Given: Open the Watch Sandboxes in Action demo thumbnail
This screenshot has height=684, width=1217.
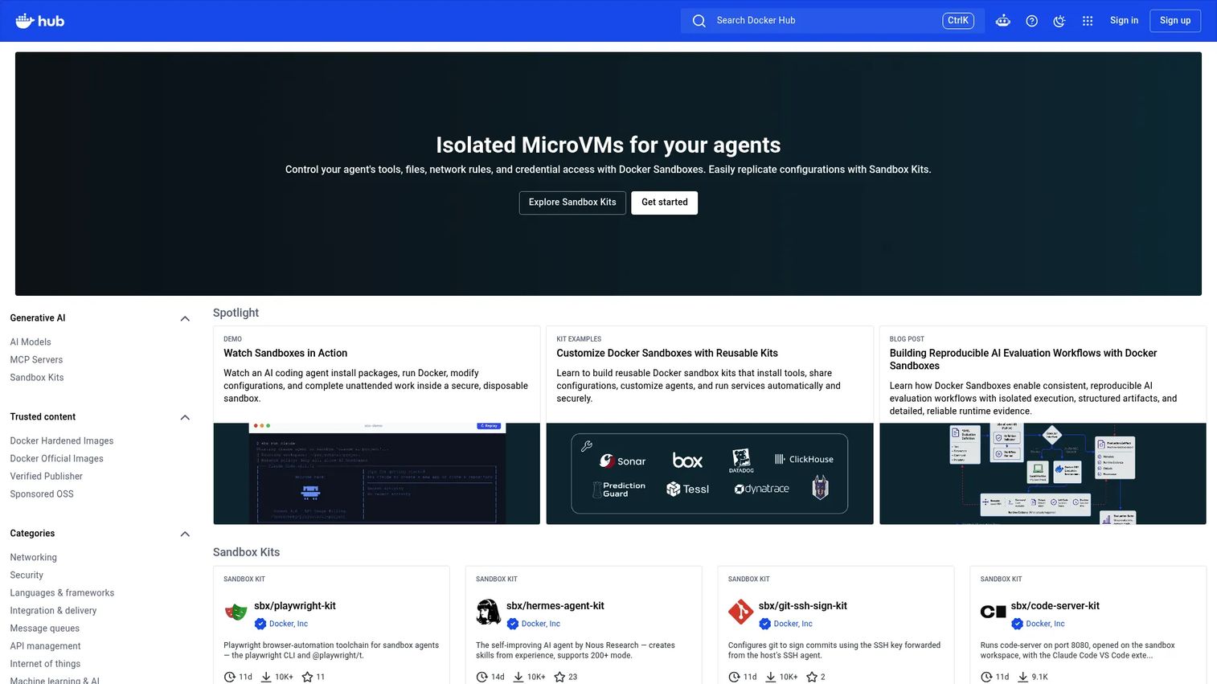Looking at the screenshot, I should pos(377,473).
